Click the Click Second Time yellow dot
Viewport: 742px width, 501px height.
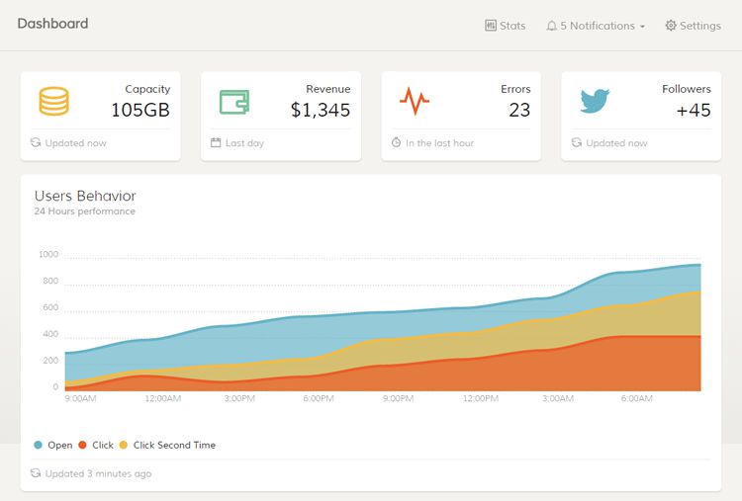pos(124,446)
